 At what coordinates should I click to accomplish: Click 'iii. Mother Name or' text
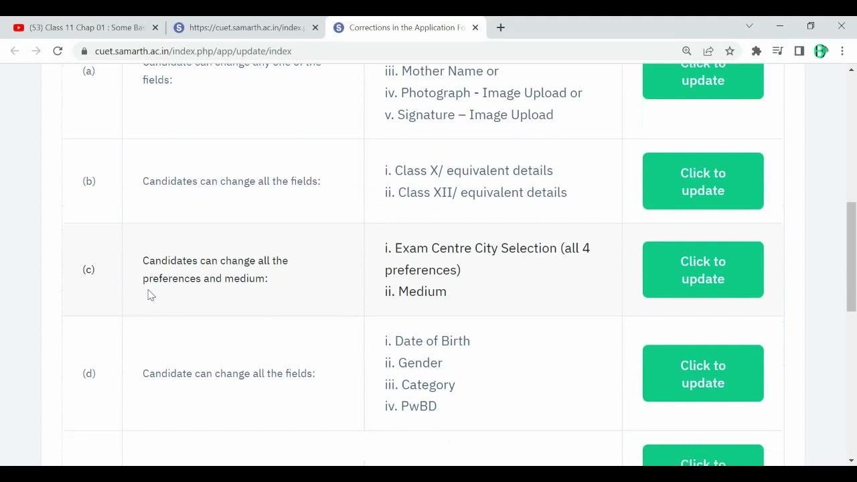pyautogui.click(x=442, y=71)
